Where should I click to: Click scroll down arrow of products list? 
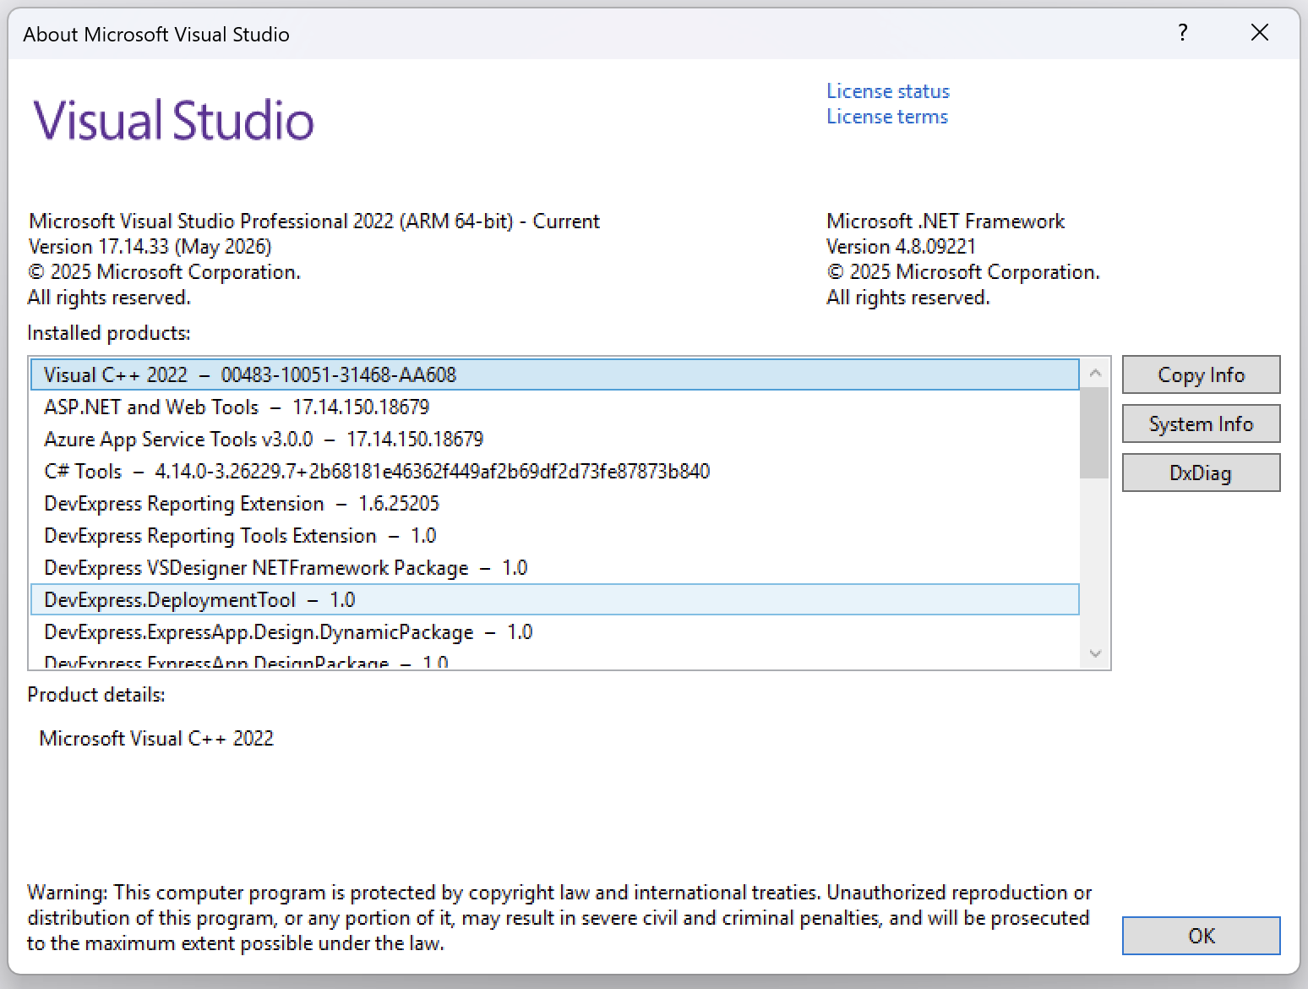click(x=1095, y=653)
